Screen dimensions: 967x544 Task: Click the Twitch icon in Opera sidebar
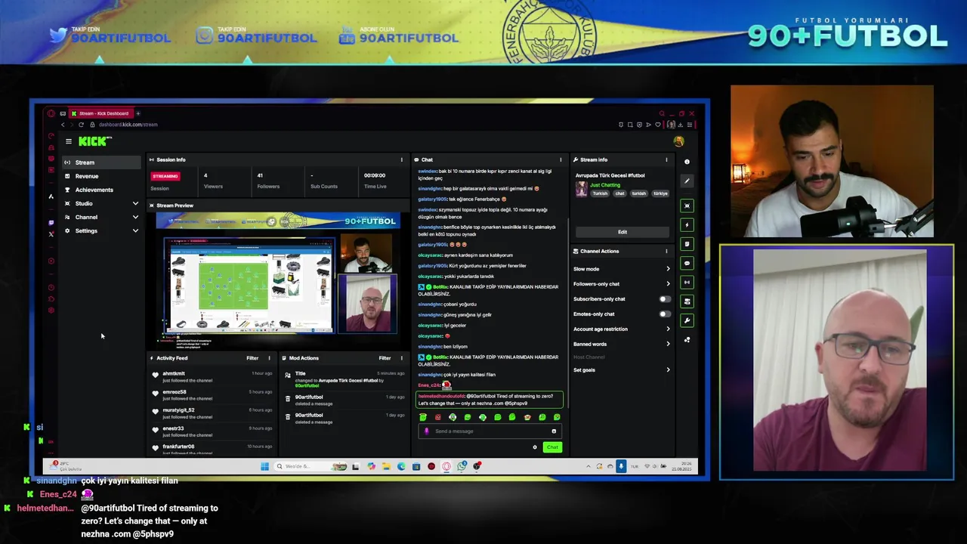pos(51,223)
